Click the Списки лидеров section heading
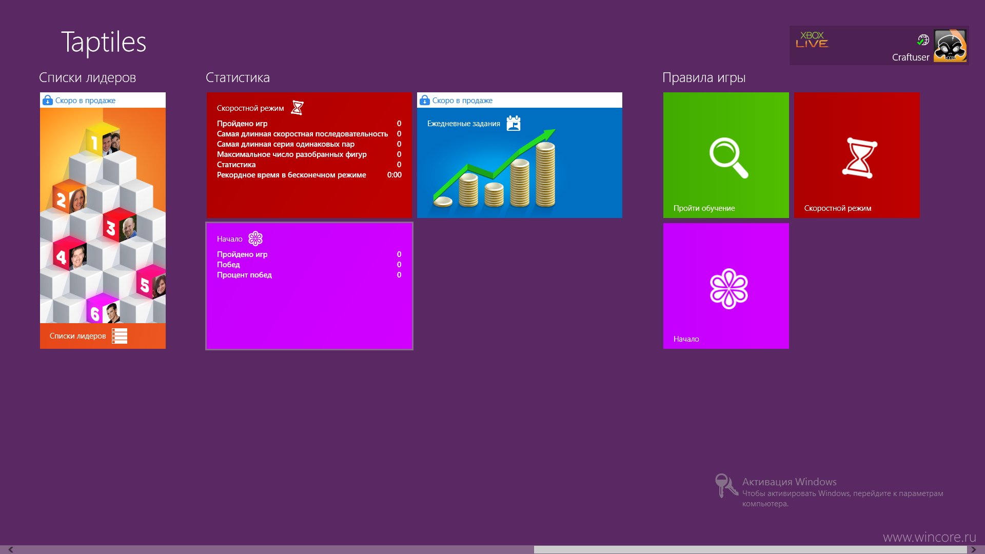Viewport: 985px width, 554px height. 88,77
